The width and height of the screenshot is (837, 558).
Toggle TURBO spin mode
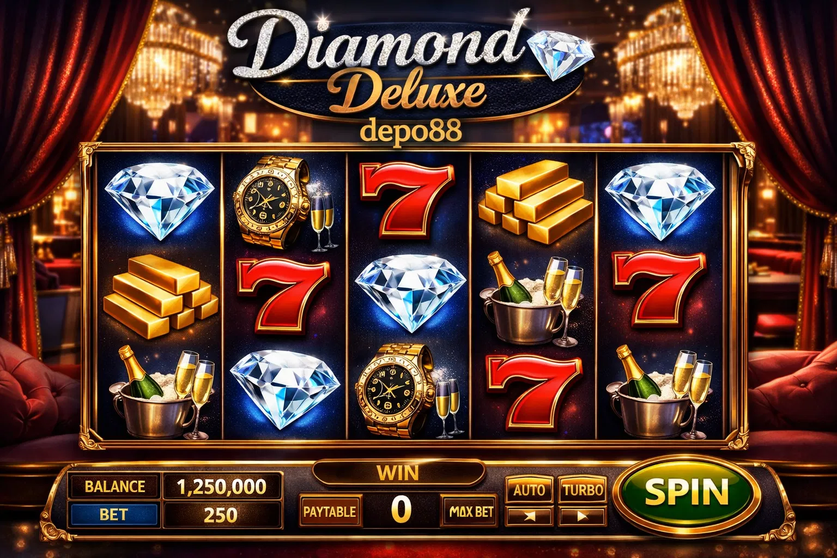(583, 490)
